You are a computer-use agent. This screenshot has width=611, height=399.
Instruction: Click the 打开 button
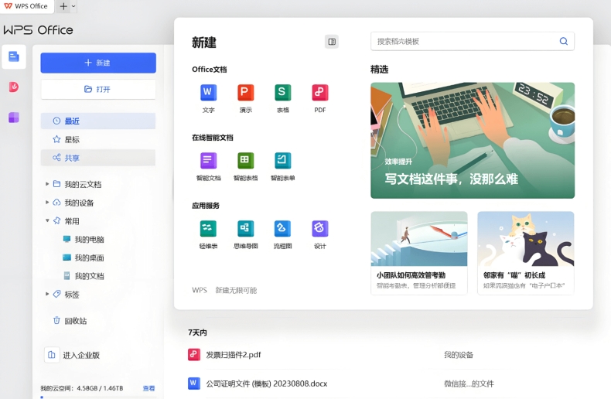[x=98, y=89]
